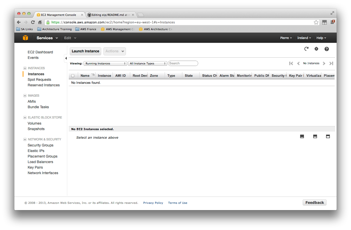Open a new browser tab
This screenshot has width=351, height=230.
[x=141, y=15]
